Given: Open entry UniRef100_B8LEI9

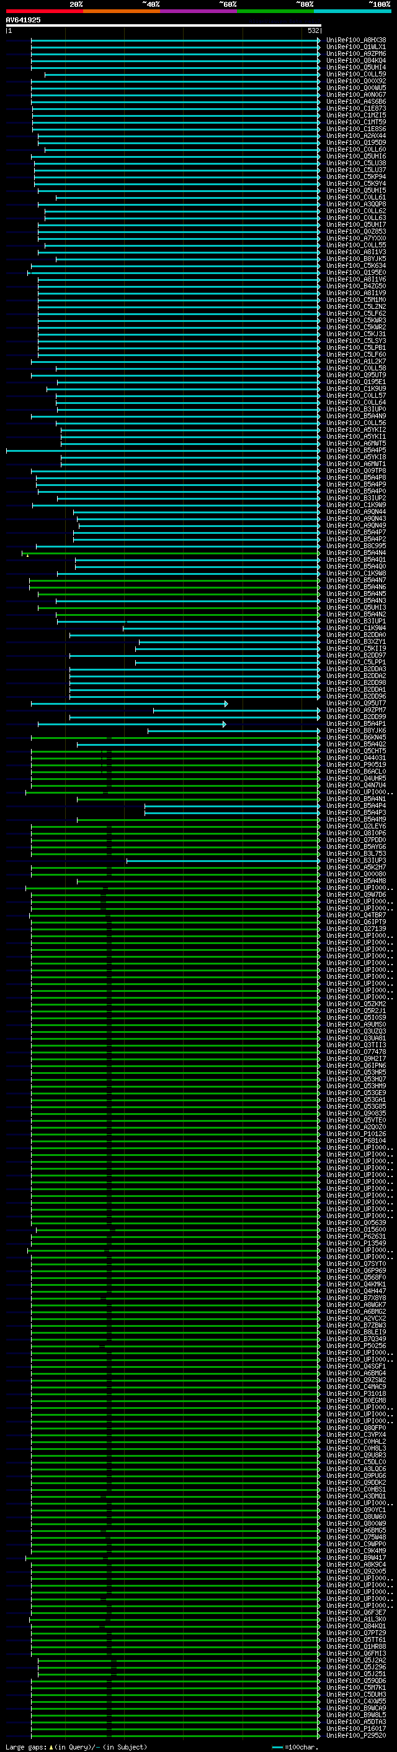Looking at the screenshot, I should [356, 1332].
